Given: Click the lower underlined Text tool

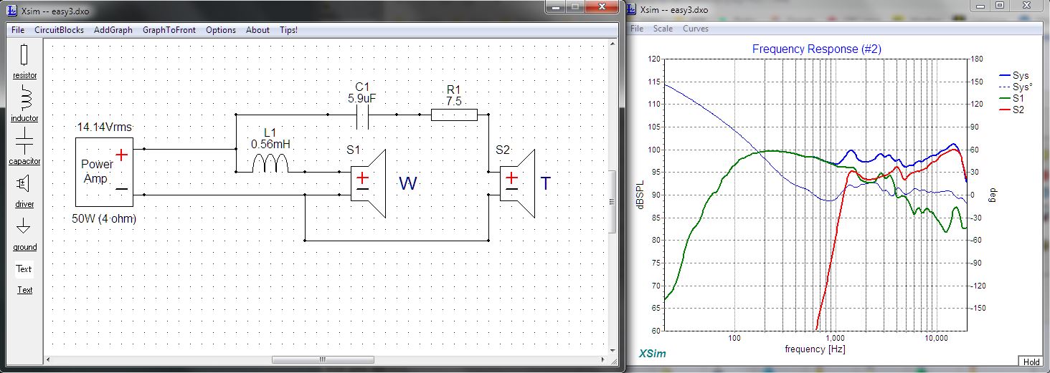Looking at the screenshot, I should [x=24, y=290].
